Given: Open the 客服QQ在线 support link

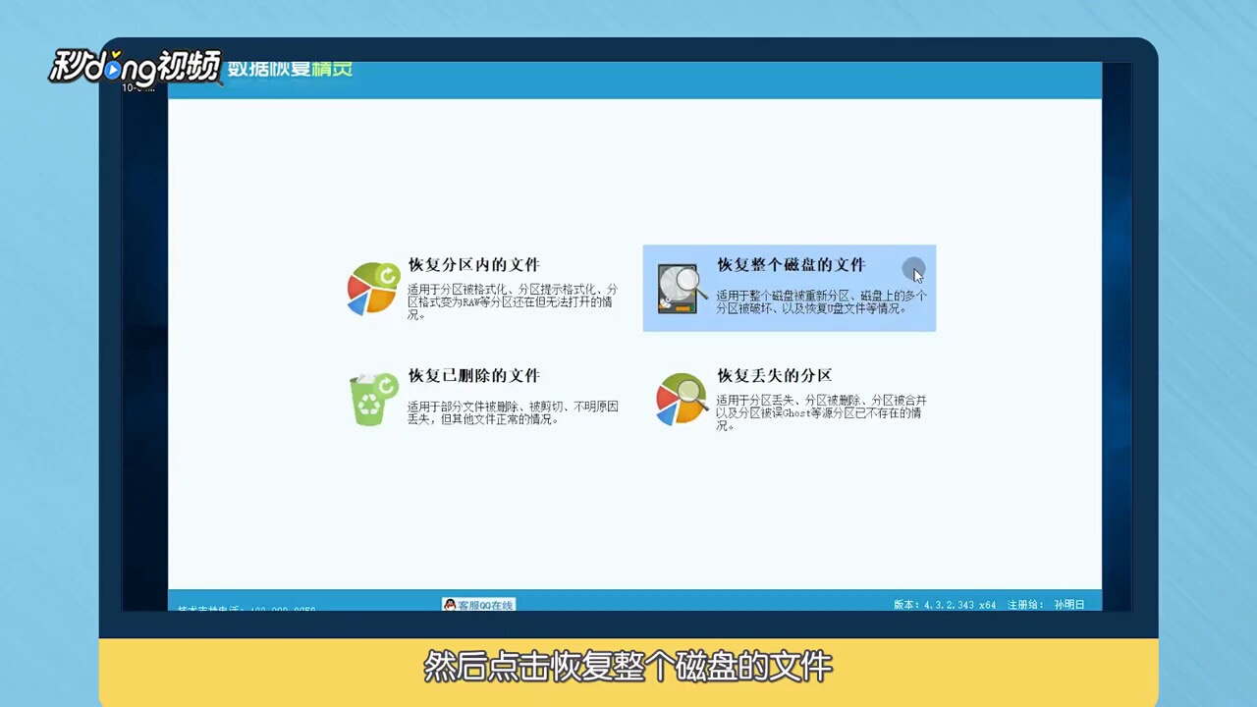Looking at the screenshot, I should click(478, 605).
